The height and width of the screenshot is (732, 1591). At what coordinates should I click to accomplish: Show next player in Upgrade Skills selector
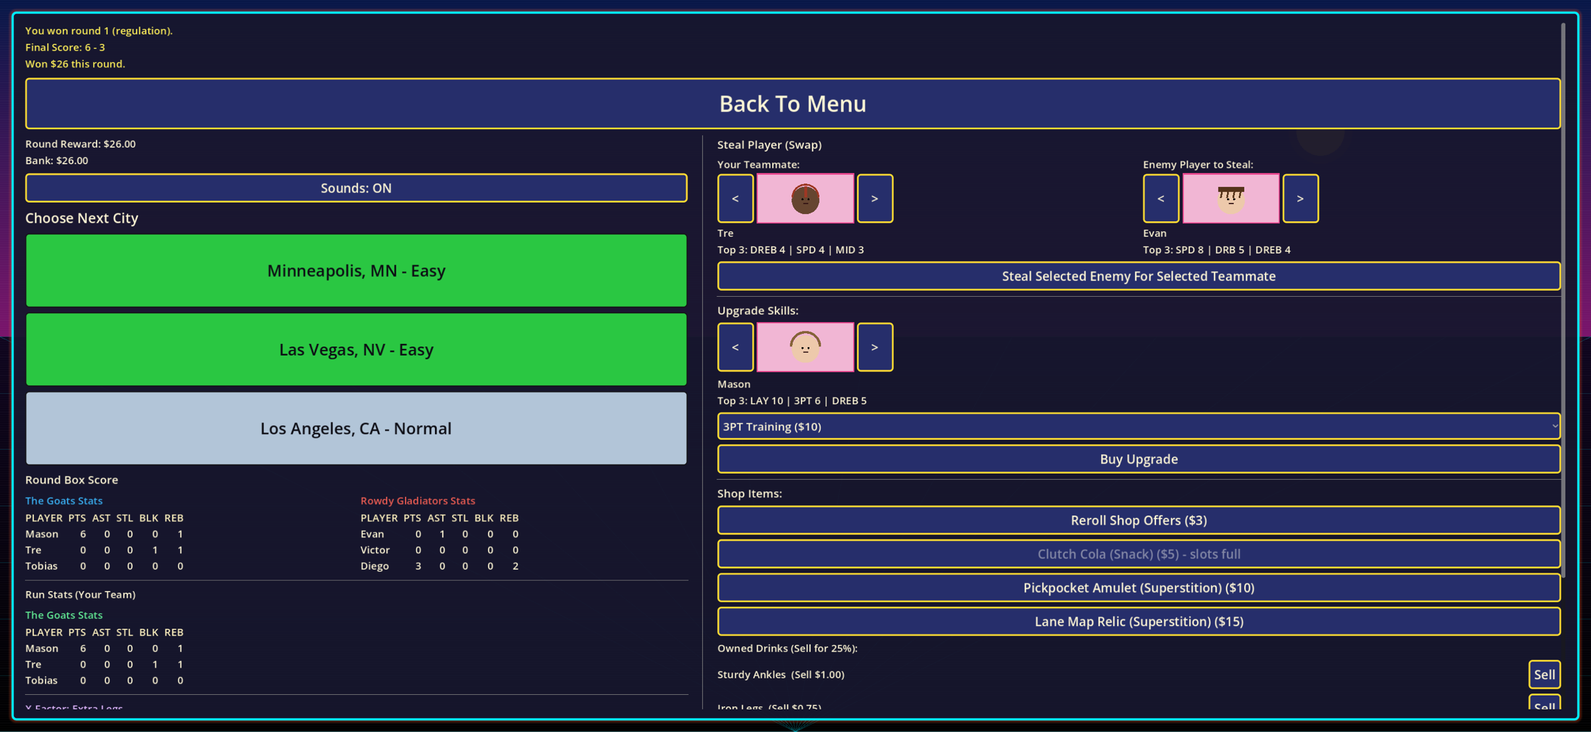875,347
